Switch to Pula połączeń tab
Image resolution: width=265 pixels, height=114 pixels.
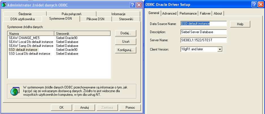pos(71,14)
